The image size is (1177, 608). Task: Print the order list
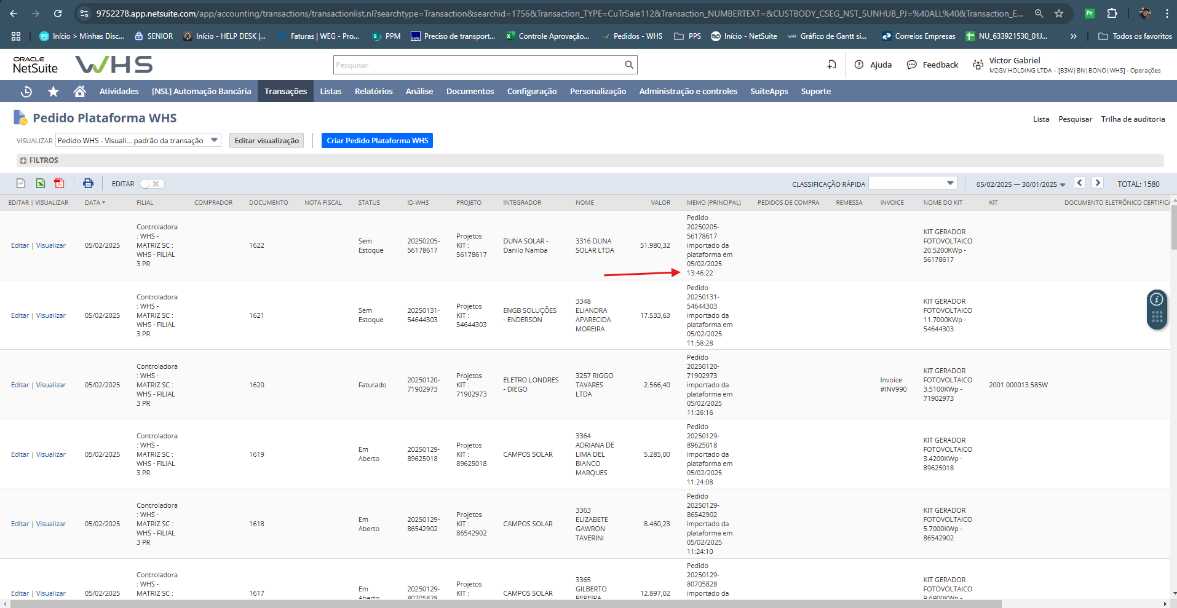pos(88,183)
